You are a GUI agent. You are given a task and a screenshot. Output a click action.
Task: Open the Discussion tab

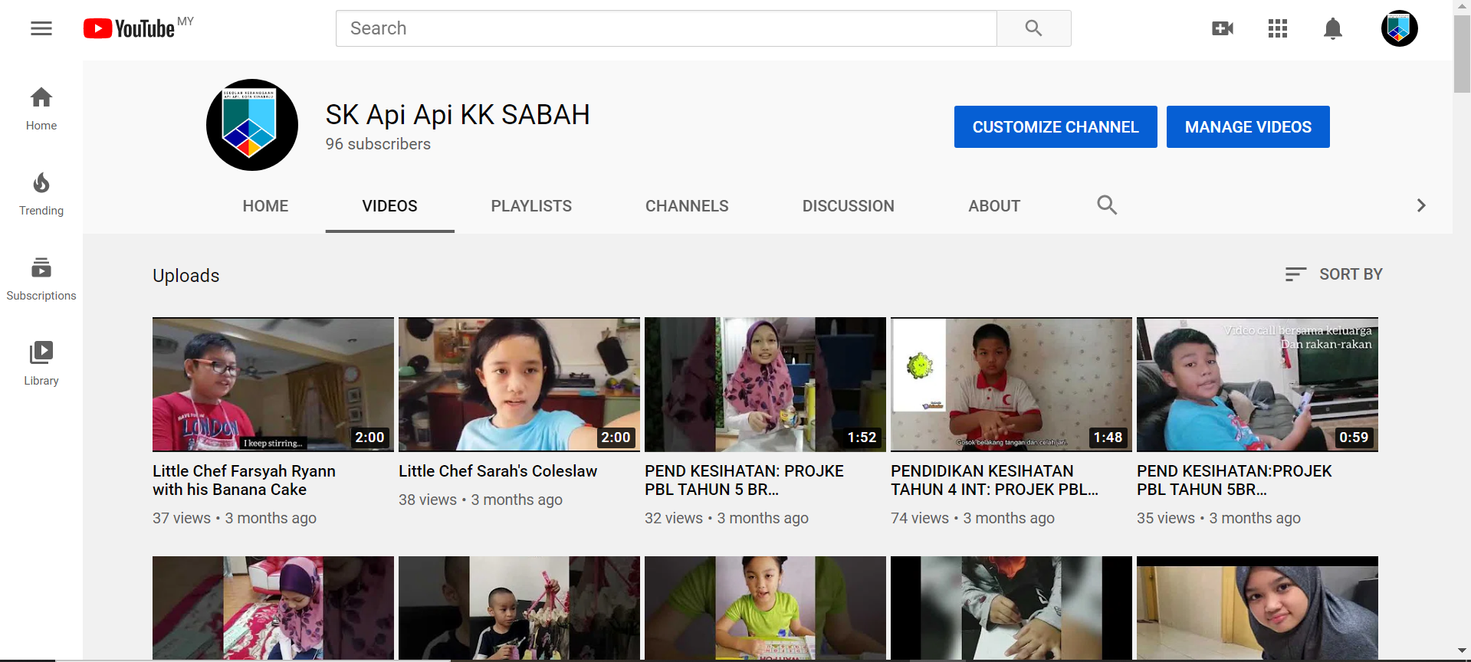pyautogui.click(x=848, y=206)
